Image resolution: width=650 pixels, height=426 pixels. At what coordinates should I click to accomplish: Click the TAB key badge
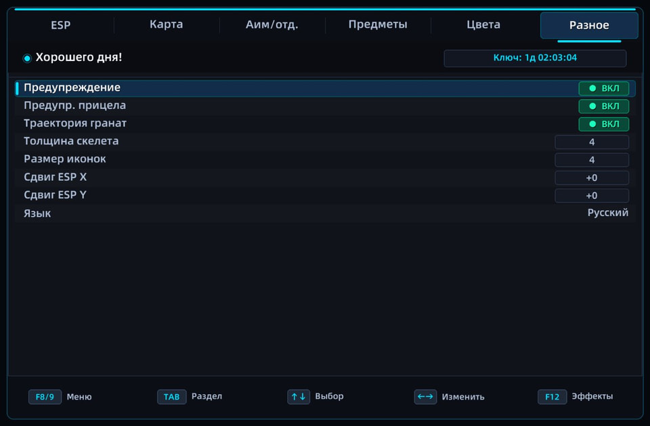click(171, 397)
